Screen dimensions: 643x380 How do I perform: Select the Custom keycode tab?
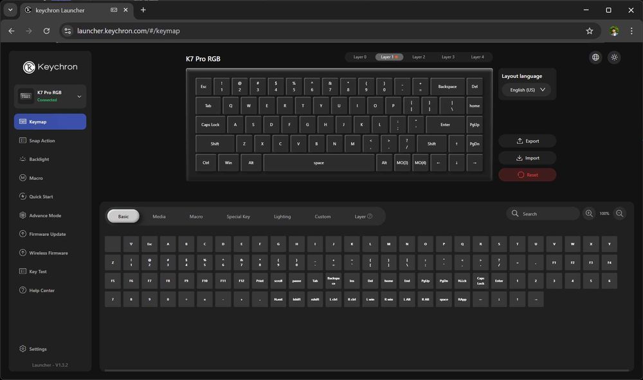[323, 217]
